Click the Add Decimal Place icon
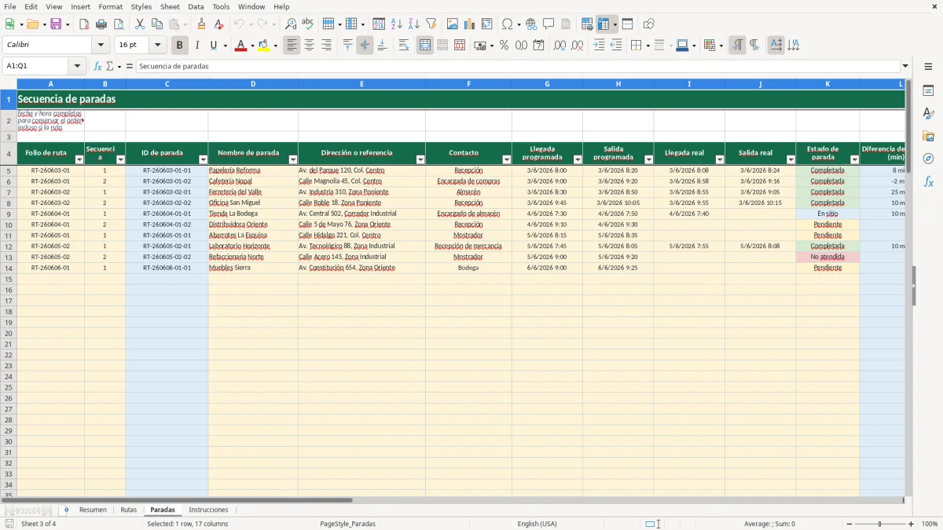 (x=560, y=46)
